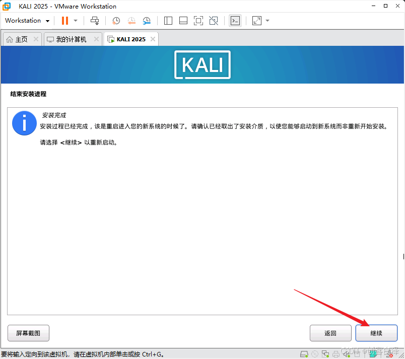405x359 pixels.
Task: Click the status bar hint about Ctrl+G
Action: pos(83,354)
